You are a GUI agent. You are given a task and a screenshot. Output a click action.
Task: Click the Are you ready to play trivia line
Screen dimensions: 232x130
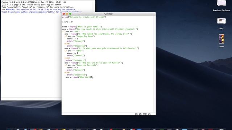[x=100, y=29]
